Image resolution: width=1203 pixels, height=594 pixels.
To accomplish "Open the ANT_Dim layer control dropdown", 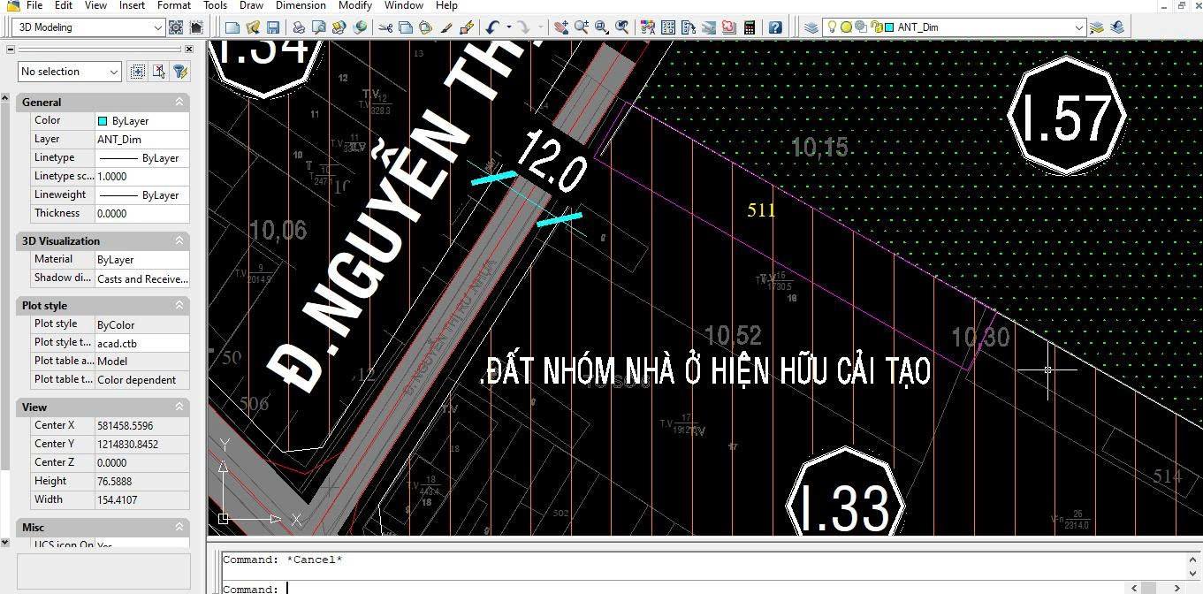I will [x=1079, y=27].
